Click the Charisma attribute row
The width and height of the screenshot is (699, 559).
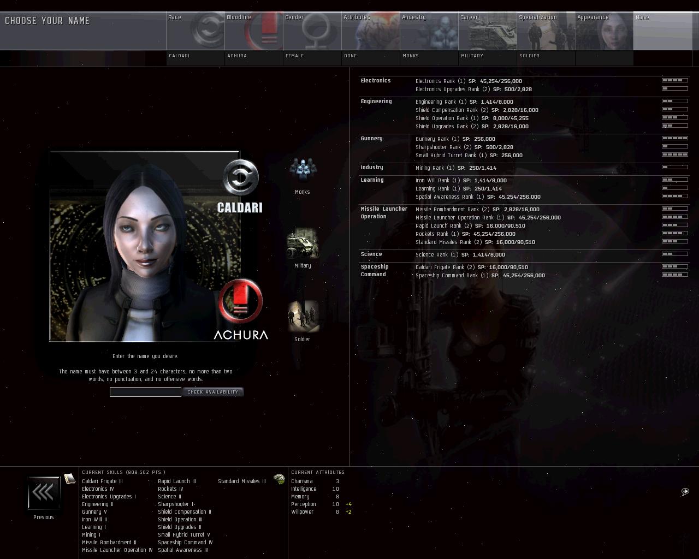coord(315,481)
